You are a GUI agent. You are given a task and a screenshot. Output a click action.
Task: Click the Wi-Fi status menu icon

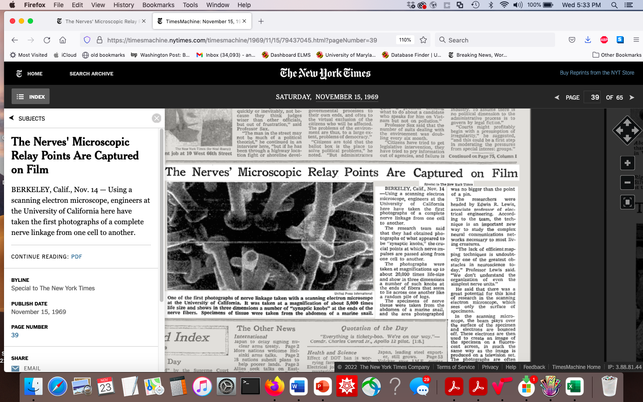coord(504,5)
